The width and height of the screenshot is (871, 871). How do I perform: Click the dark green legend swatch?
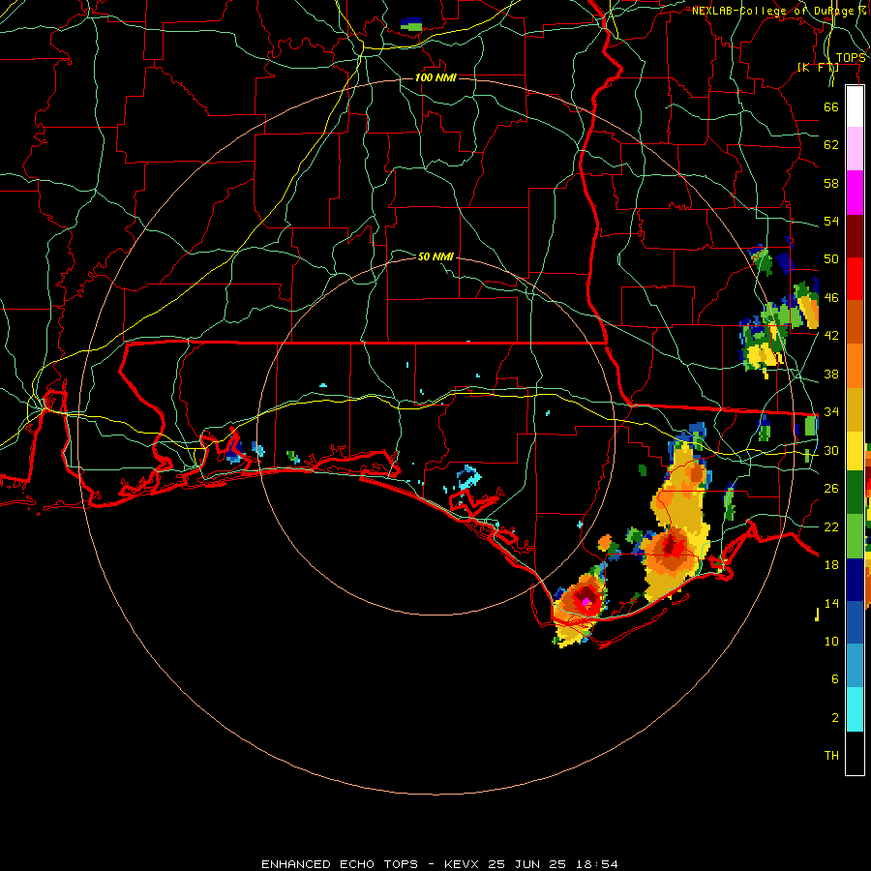click(x=855, y=493)
